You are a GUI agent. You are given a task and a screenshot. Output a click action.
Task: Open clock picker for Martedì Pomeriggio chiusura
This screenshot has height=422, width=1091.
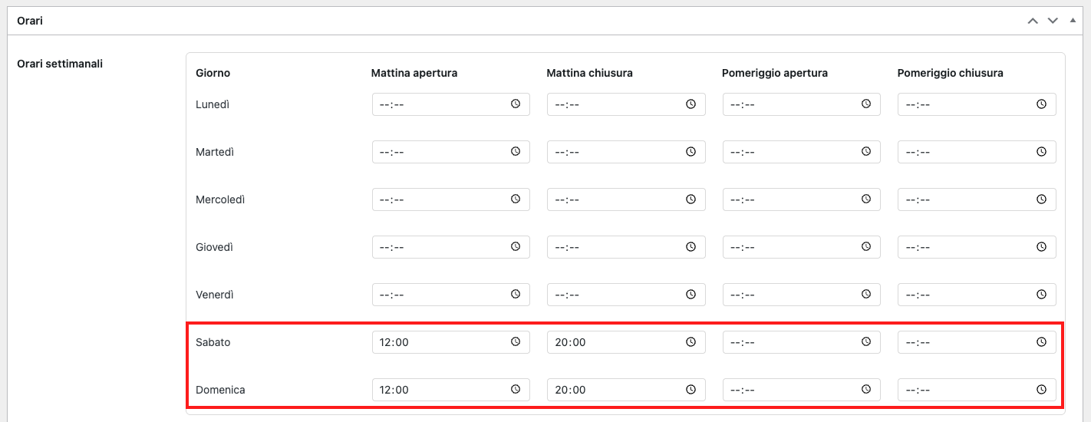(1041, 152)
